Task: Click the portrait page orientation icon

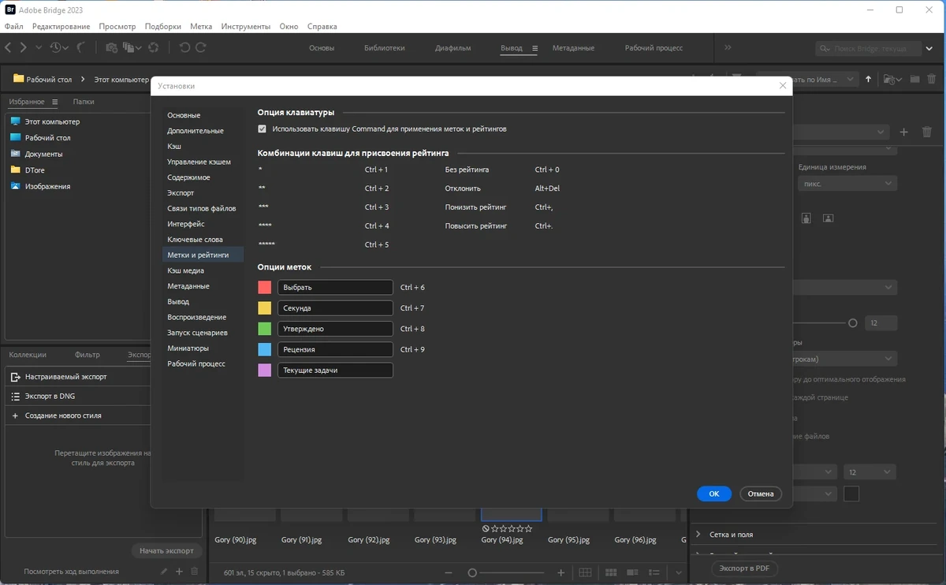Action: [806, 218]
